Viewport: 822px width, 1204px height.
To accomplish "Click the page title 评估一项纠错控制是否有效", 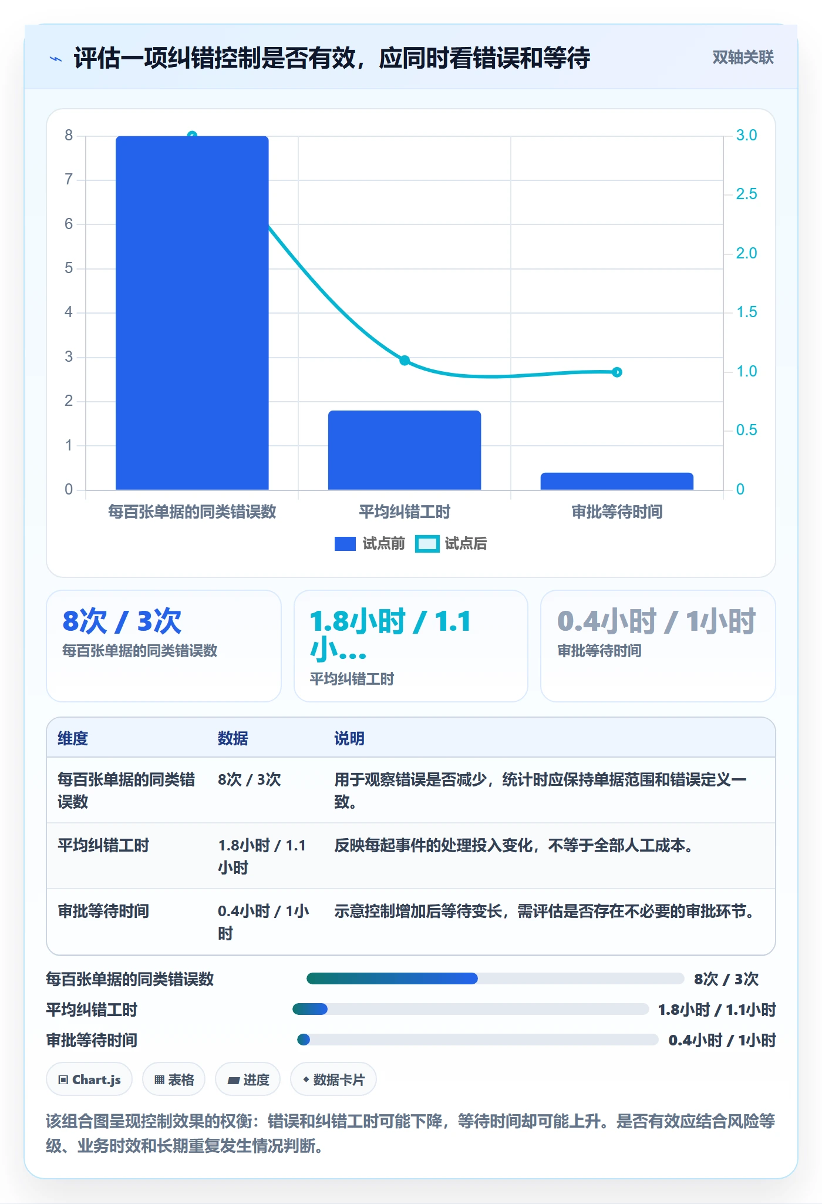I will coord(332,58).
